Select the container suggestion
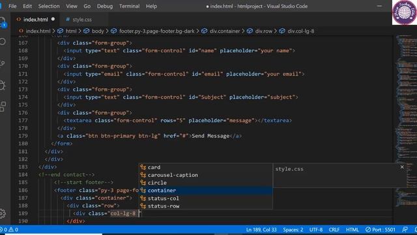 click(206, 191)
